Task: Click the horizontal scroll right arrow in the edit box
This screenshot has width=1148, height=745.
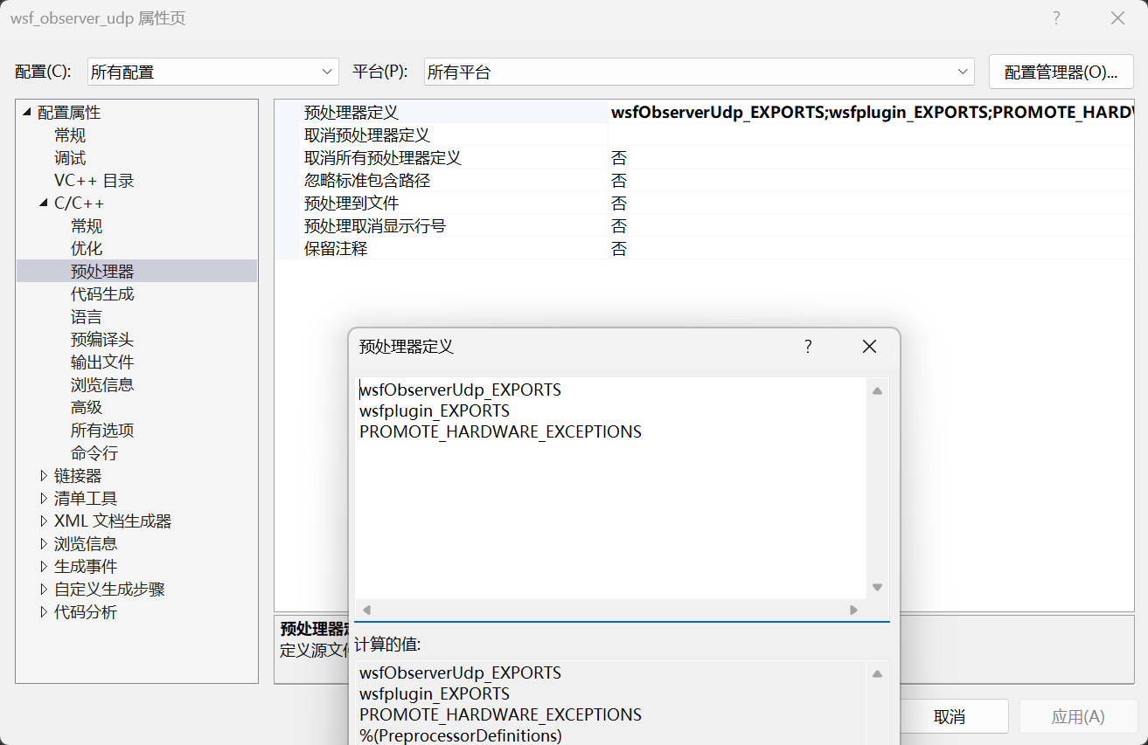Action: (853, 610)
